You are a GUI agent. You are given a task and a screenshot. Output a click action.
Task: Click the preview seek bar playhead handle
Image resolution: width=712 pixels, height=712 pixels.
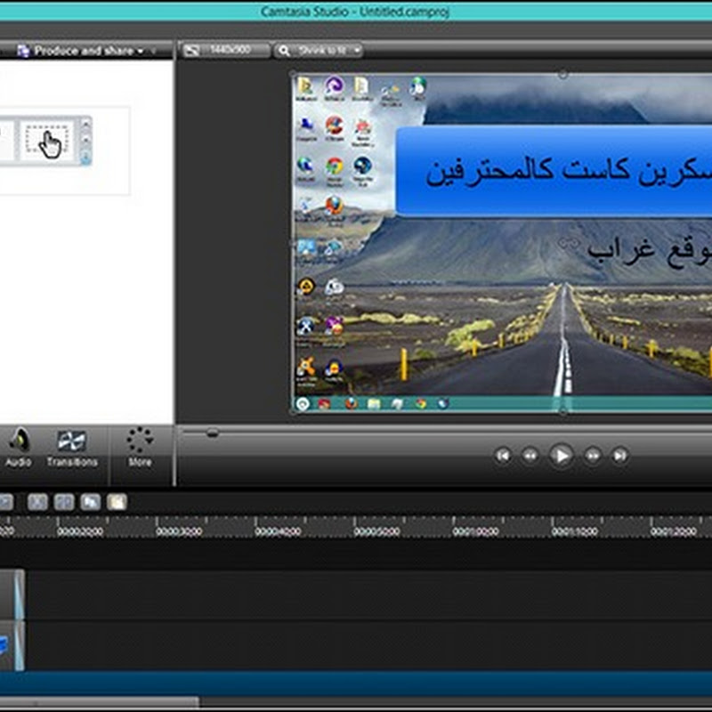point(212,433)
